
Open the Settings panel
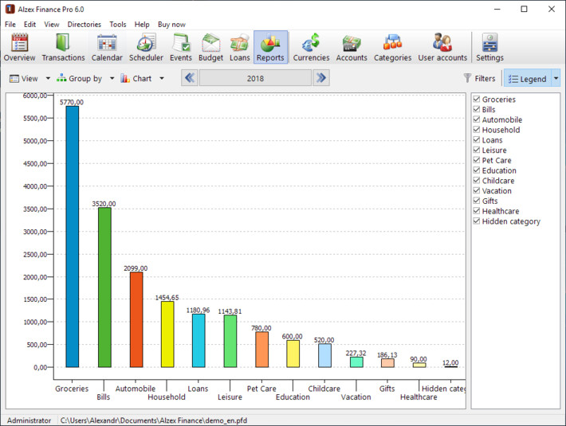pyautogui.click(x=489, y=47)
